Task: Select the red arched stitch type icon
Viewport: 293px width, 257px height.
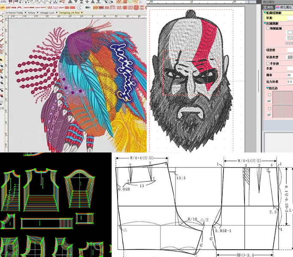Action: [19, 7]
